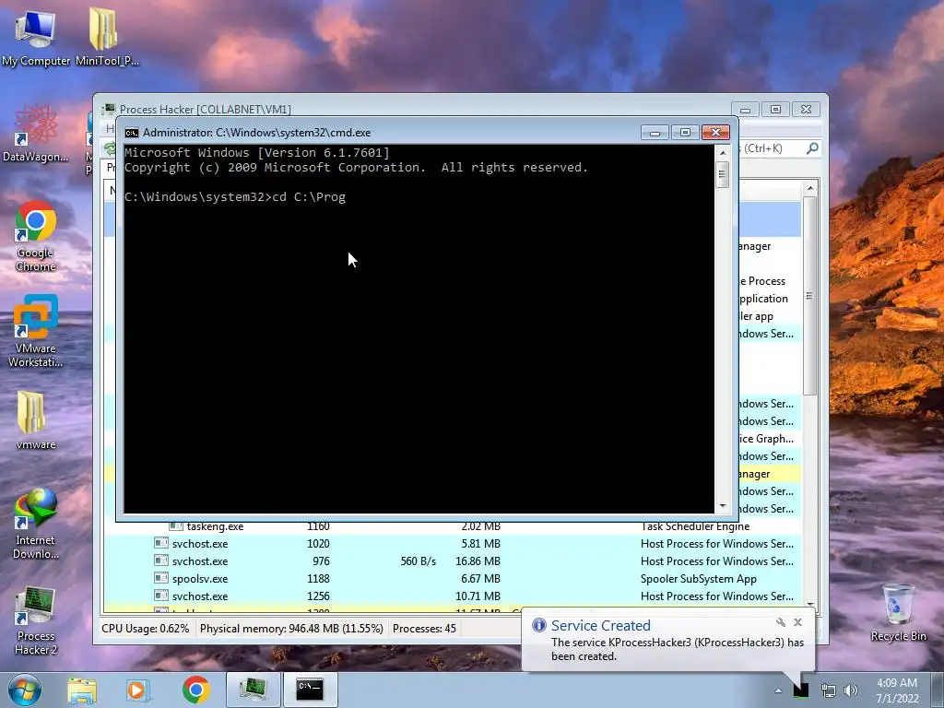
Task: Select the spoolsv.exe process row
Action: coord(453,579)
